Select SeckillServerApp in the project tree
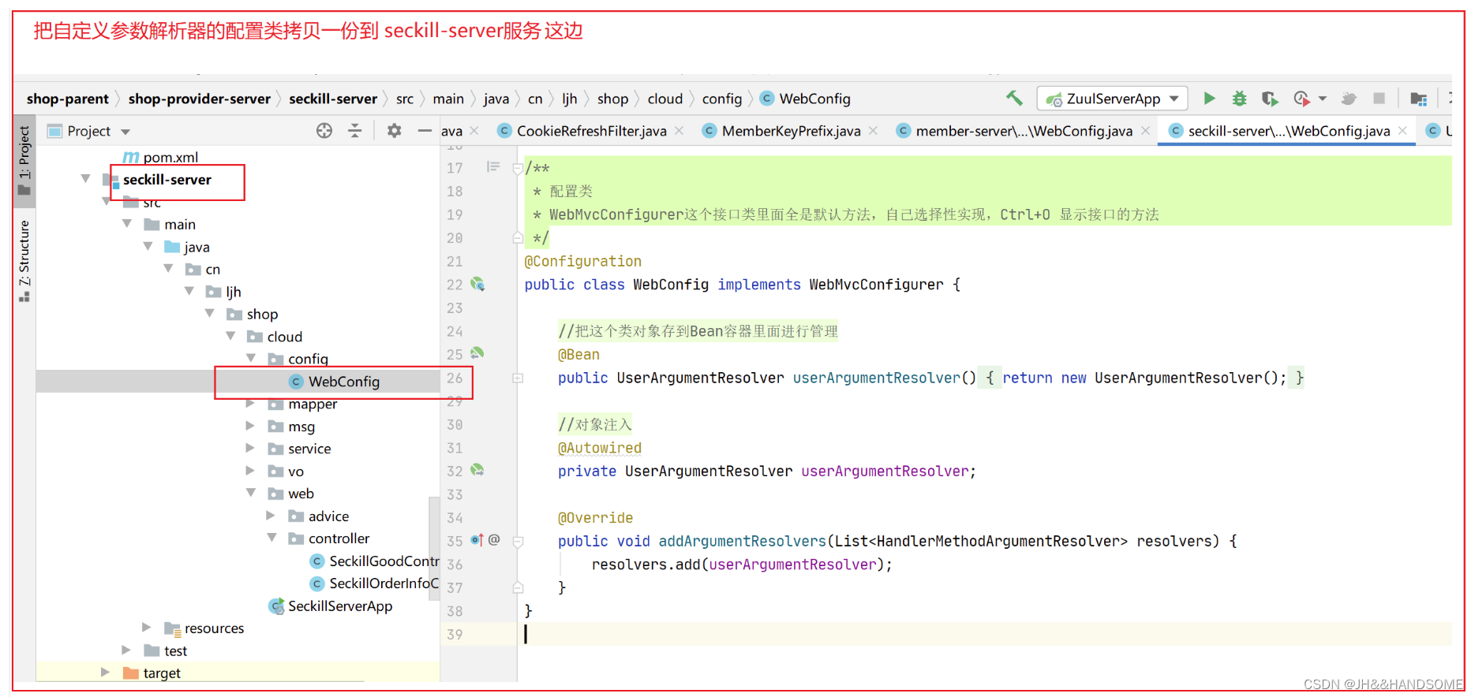Image resolution: width=1475 pixels, height=697 pixels. (331, 606)
